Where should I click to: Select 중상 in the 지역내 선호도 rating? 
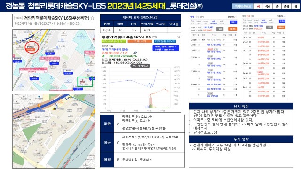click(x=268, y=6)
